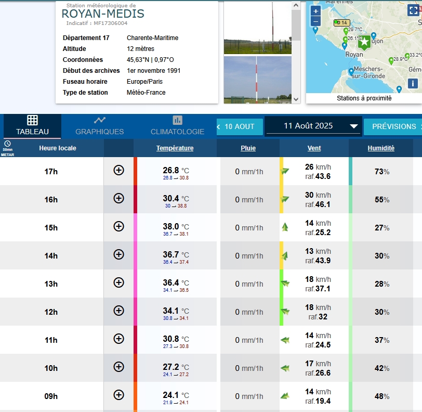Screen dimensions: 422x412
Task: Open the top station mast photo
Action: click(258, 27)
